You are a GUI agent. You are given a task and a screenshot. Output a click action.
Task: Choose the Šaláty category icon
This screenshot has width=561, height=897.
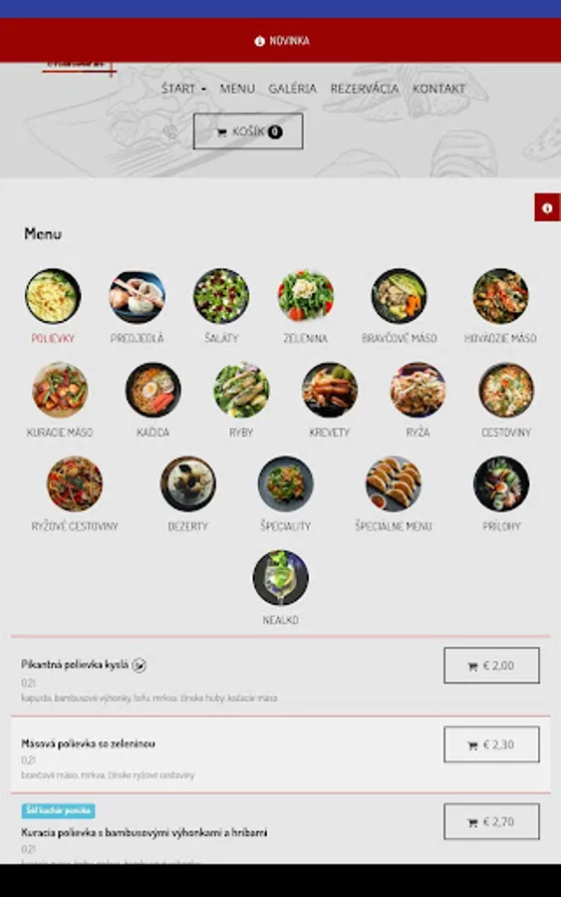(x=221, y=296)
